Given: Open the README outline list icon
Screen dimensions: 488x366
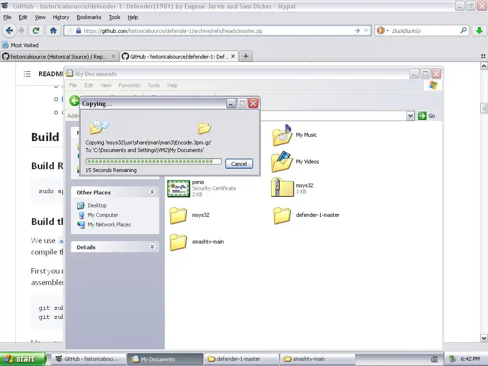Looking at the screenshot, I should (x=27, y=74).
